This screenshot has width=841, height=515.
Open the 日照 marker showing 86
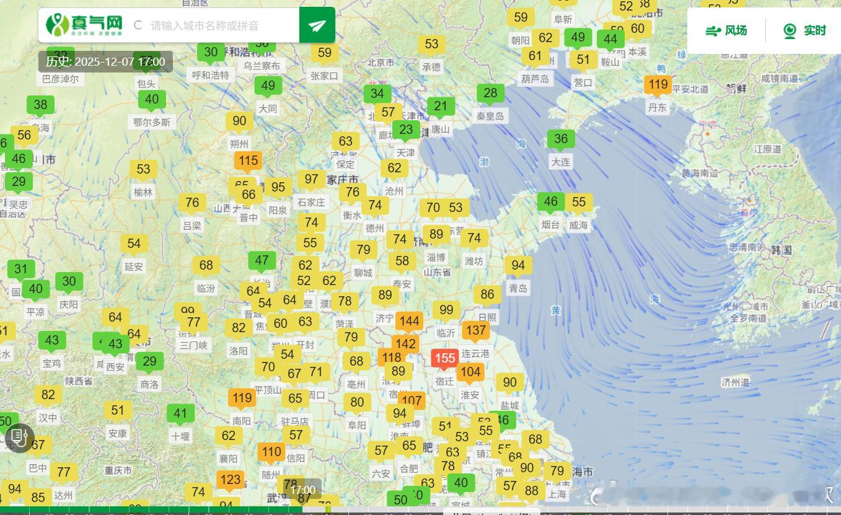tap(487, 295)
